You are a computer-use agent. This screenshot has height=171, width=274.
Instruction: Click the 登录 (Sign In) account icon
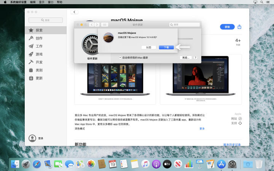click(x=32, y=138)
